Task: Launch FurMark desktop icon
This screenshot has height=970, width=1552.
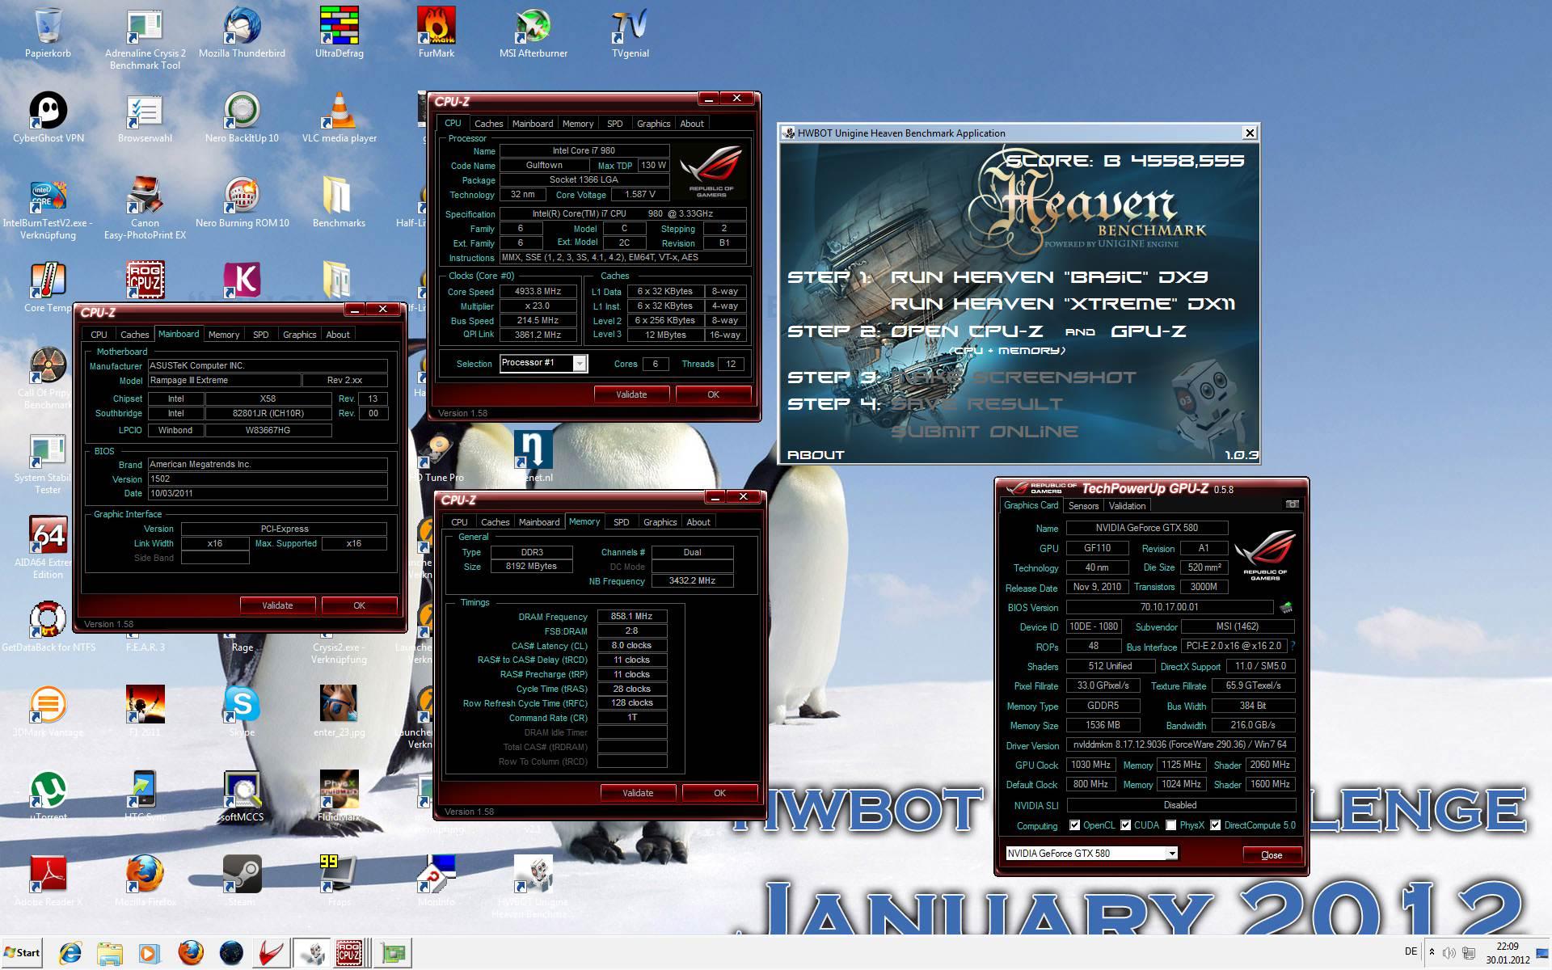Action: point(436,27)
